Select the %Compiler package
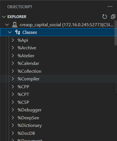 pyautogui.click(x=28, y=79)
